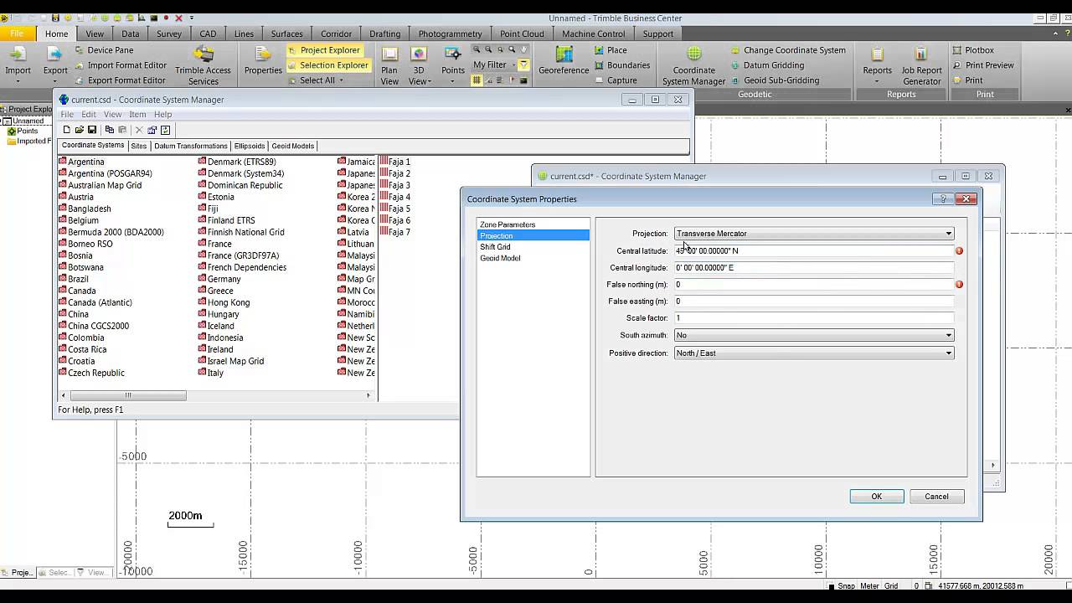The height and width of the screenshot is (603, 1072).
Task: Open Coordinate System Manager from ribbon
Action: tap(694, 65)
